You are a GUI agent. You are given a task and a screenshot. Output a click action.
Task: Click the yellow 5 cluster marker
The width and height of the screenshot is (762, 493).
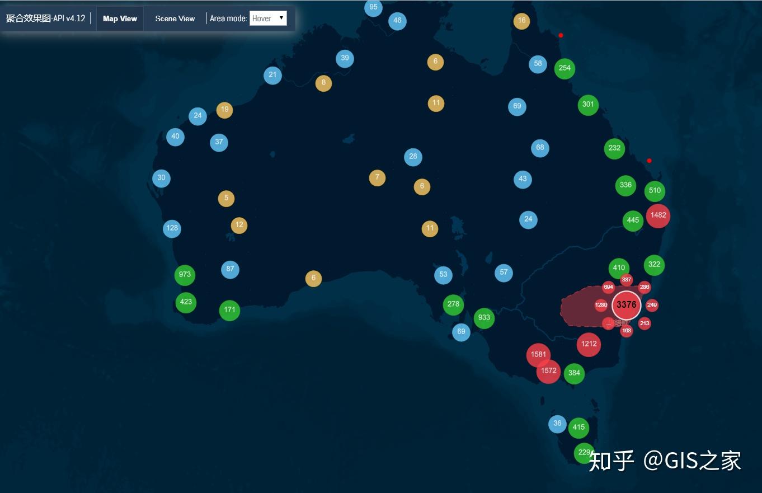point(226,198)
